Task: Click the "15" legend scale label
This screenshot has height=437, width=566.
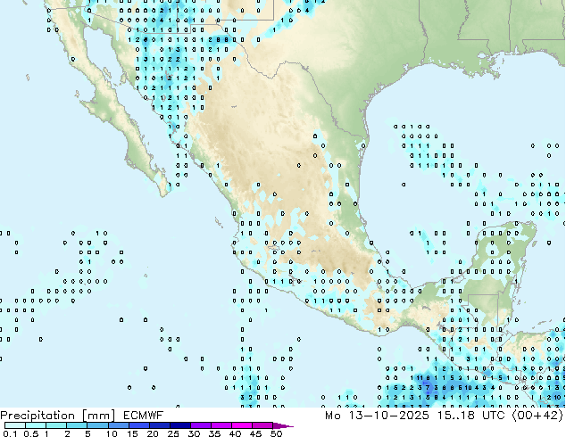Action: 132,433
